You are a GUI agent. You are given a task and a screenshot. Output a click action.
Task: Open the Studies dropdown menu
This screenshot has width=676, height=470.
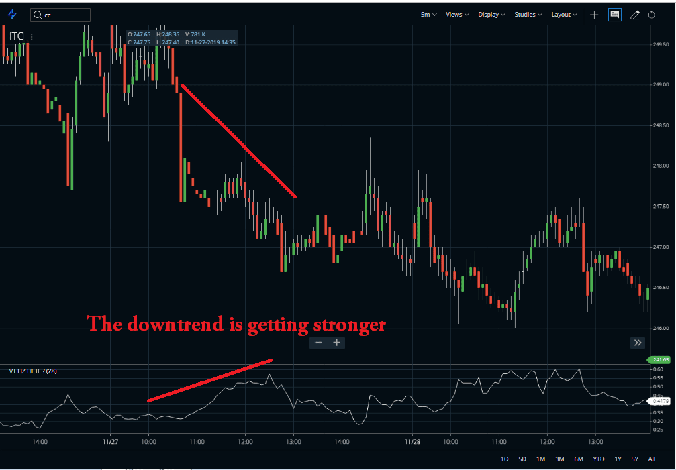[x=528, y=15]
